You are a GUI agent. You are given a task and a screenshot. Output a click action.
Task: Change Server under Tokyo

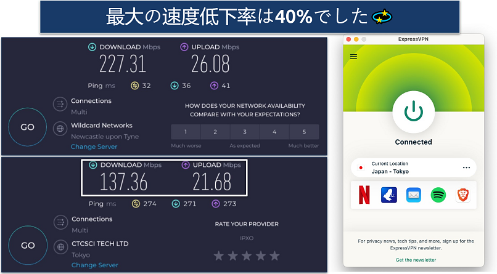click(x=94, y=265)
